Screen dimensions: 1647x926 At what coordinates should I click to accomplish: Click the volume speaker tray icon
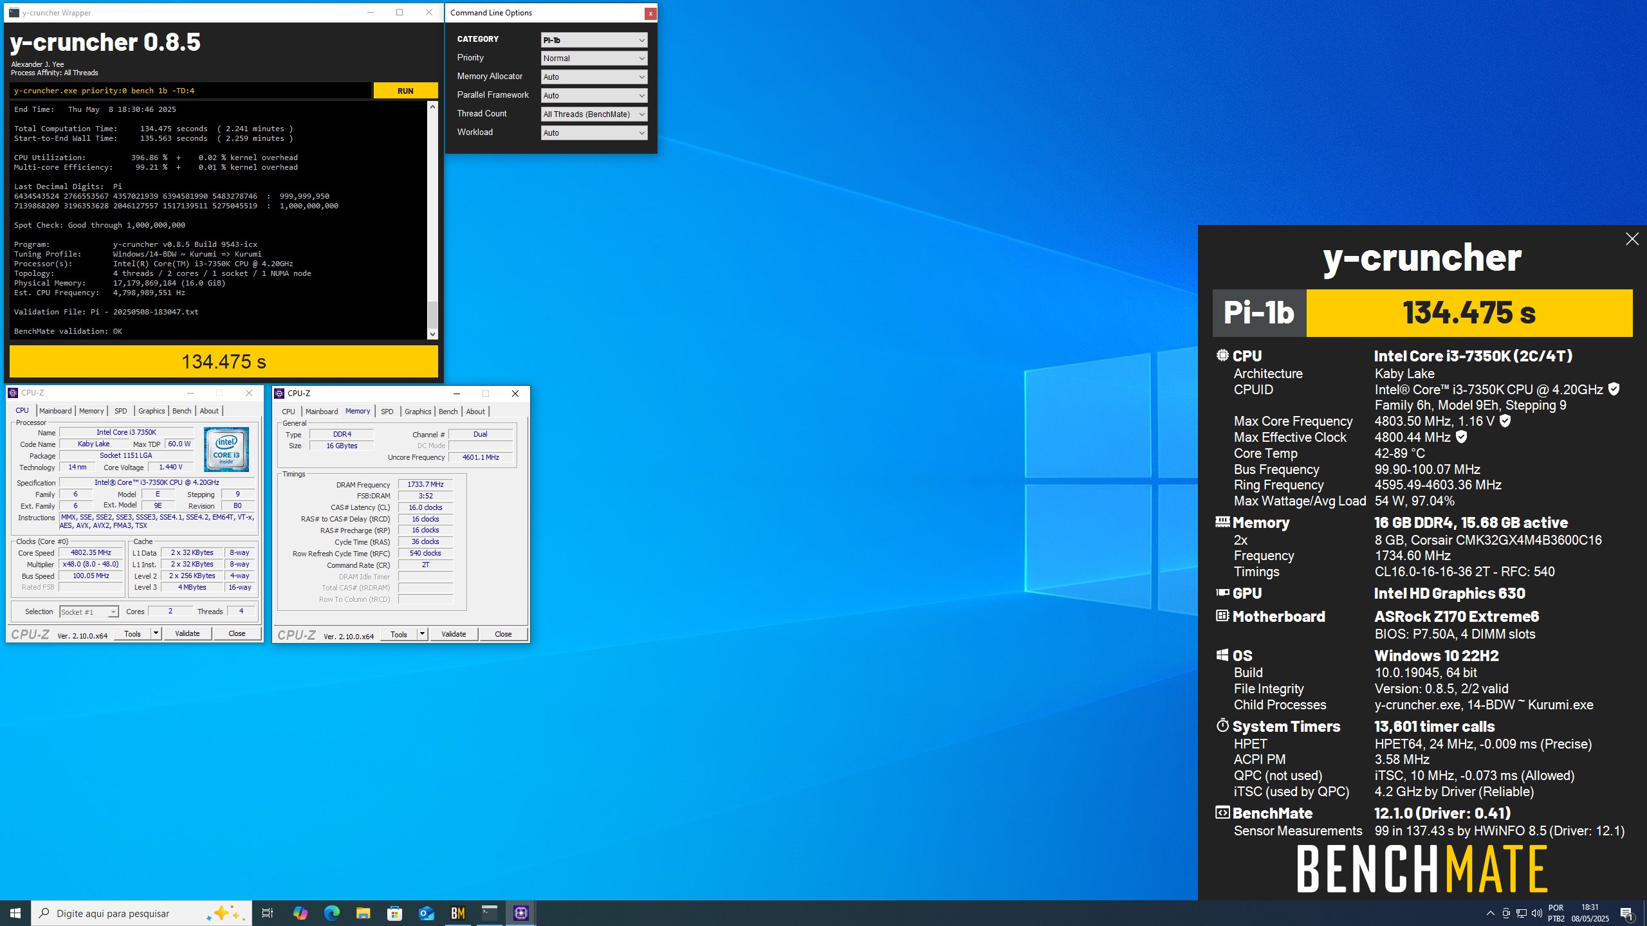coord(1537,913)
